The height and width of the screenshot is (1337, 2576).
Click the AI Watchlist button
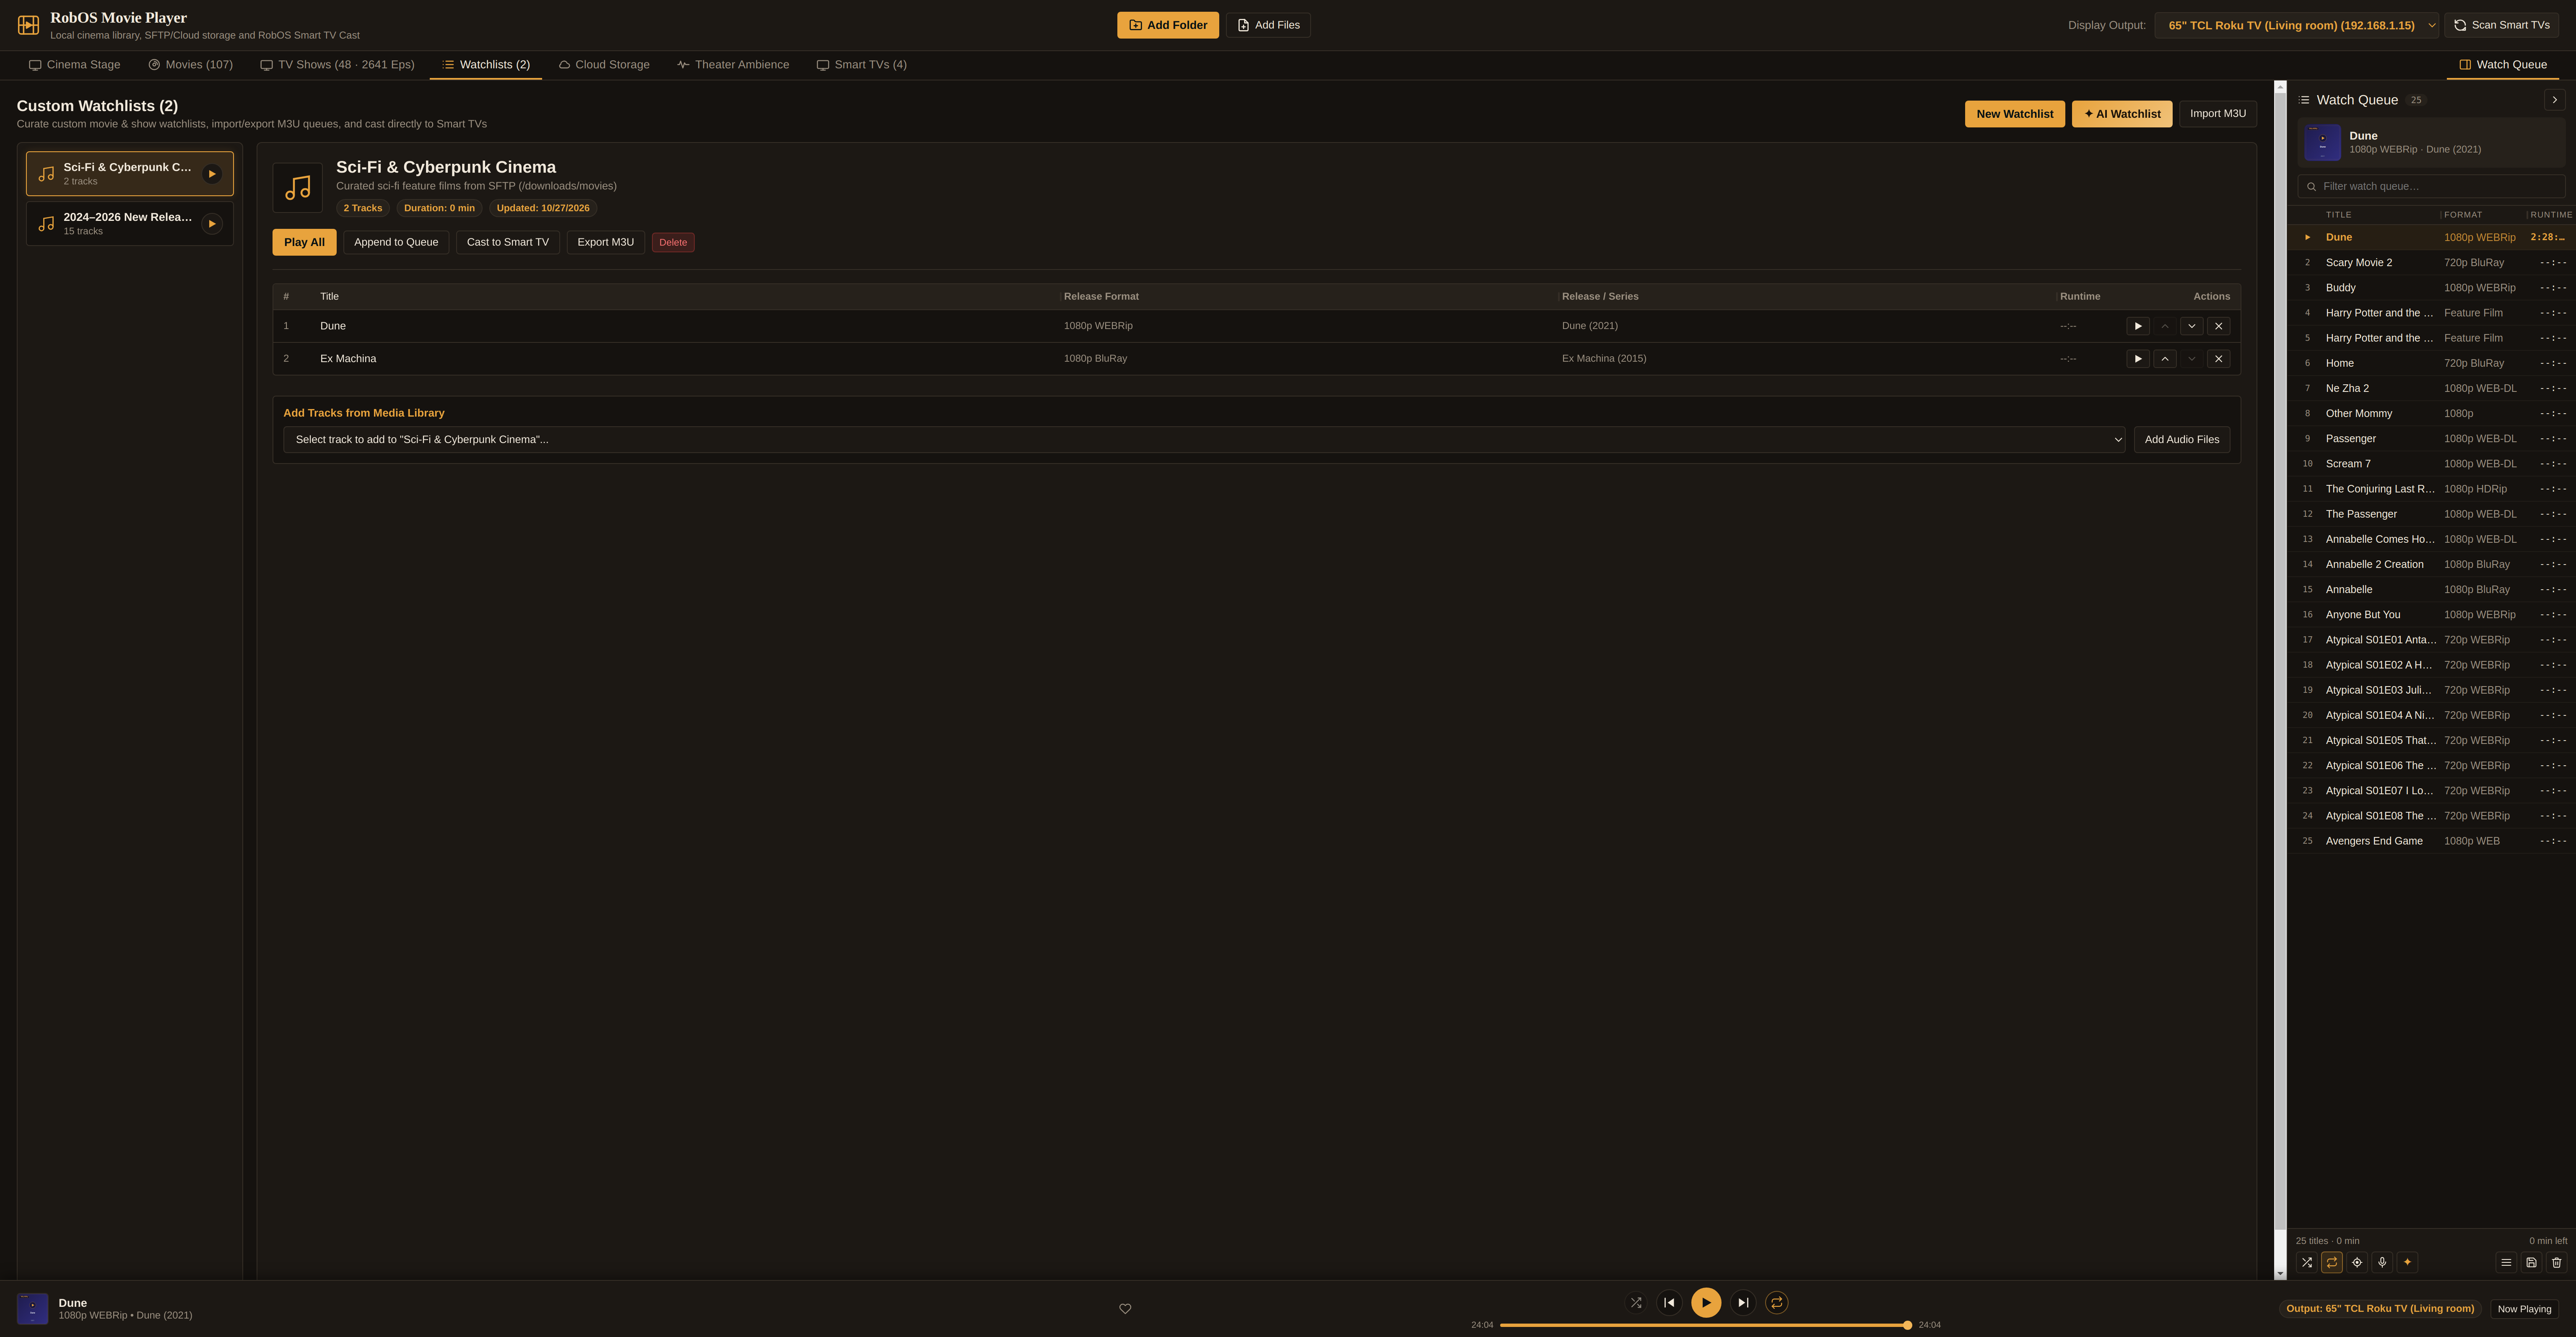tap(2122, 114)
